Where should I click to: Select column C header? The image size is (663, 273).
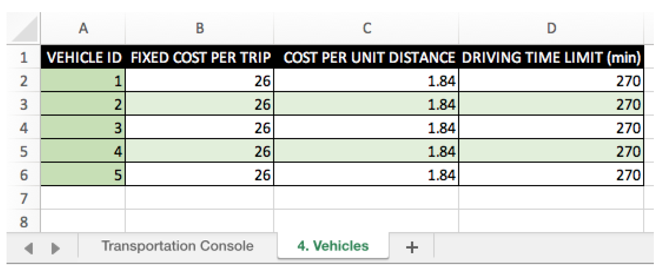(x=367, y=29)
